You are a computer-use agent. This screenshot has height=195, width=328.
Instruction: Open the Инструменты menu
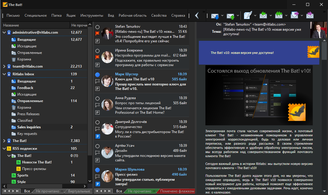tap(91, 15)
